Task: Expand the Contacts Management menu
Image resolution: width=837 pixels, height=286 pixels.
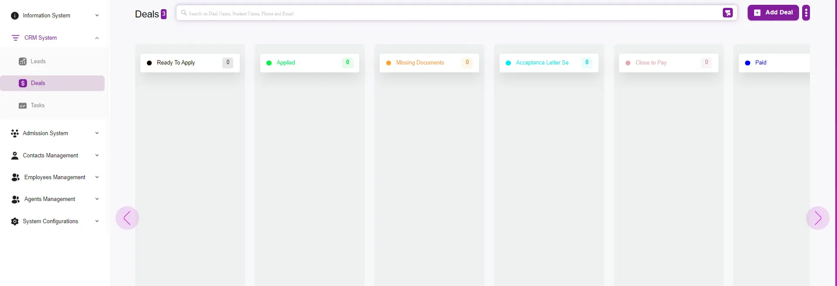Action: tap(97, 156)
